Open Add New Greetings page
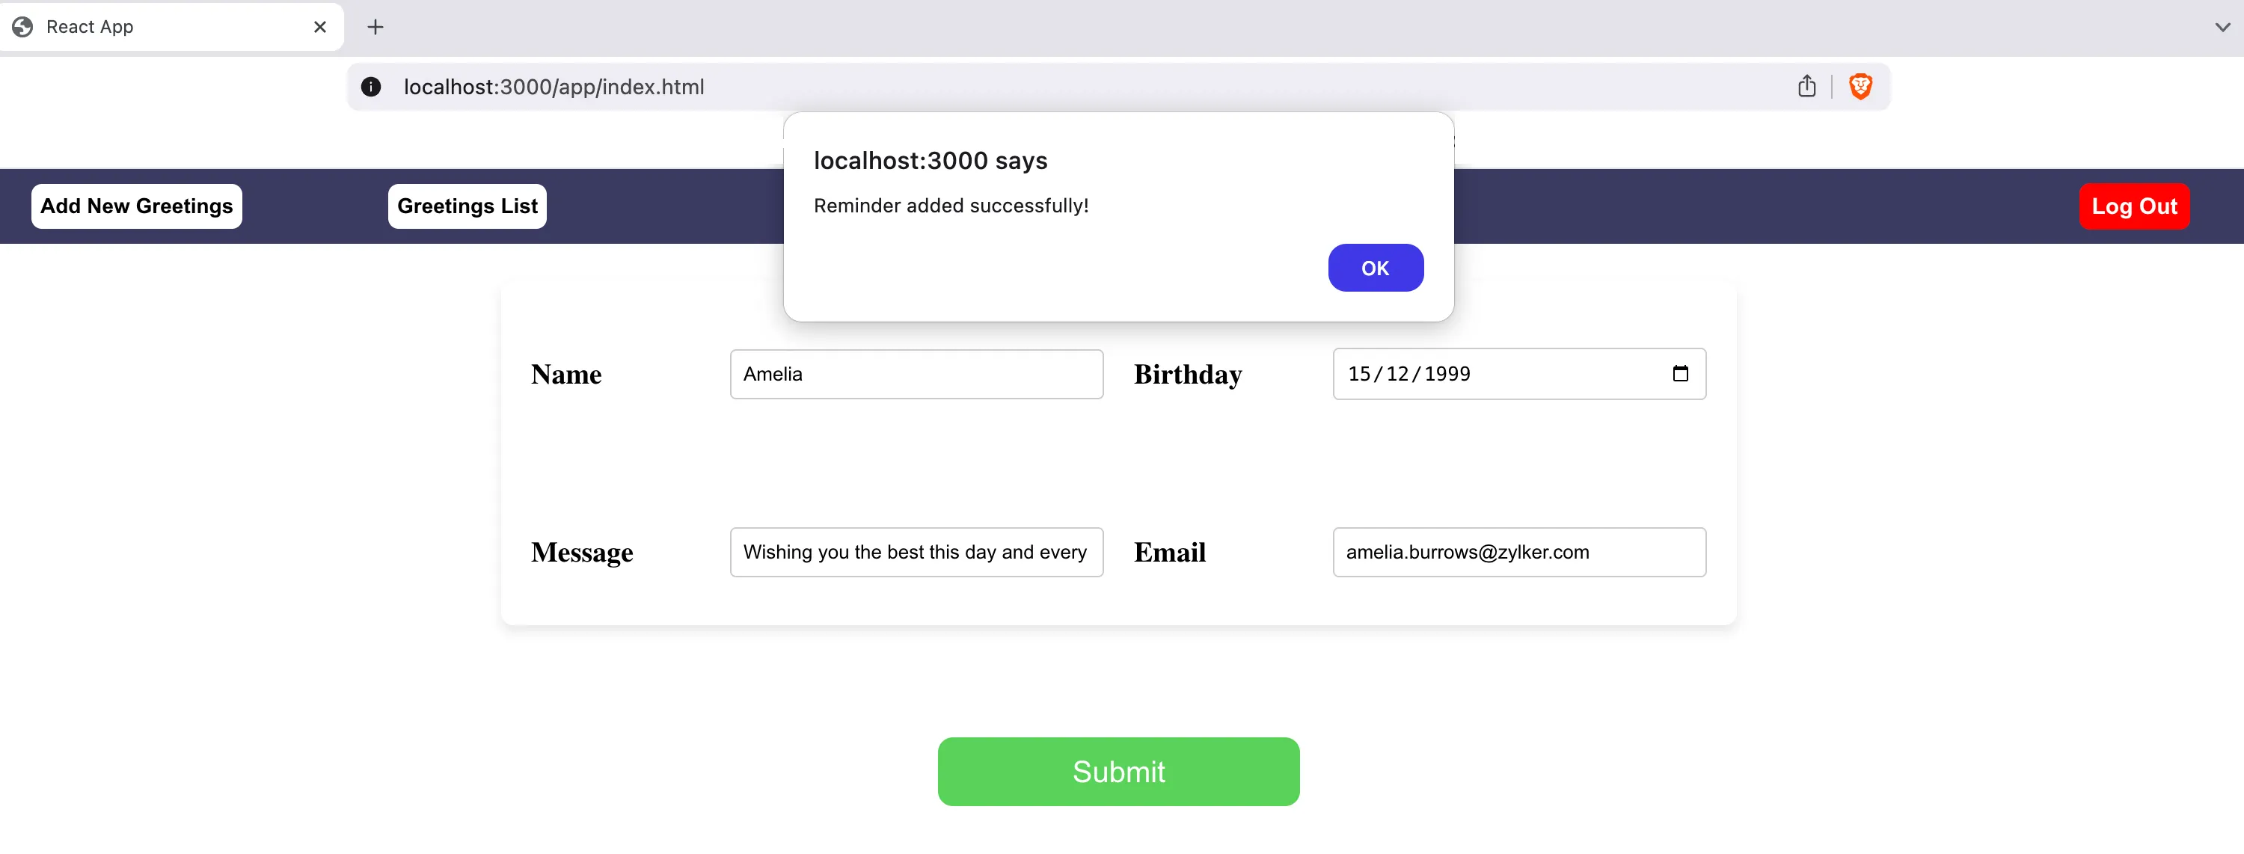 click(x=137, y=206)
